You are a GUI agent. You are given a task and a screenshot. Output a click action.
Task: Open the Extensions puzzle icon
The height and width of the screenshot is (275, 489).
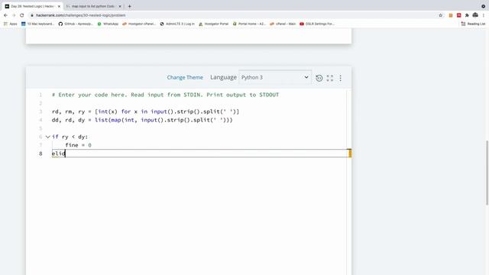point(467,15)
